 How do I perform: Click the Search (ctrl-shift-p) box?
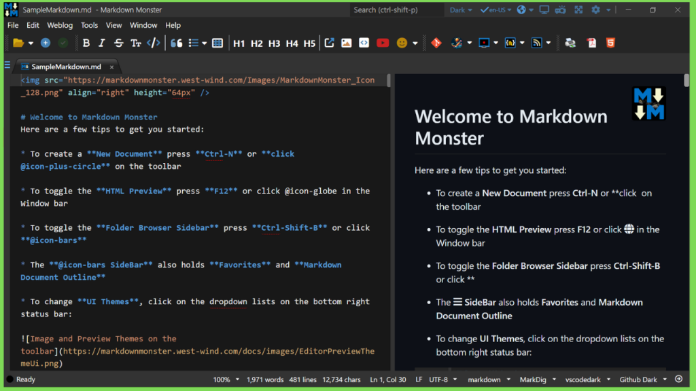[x=397, y=10]
